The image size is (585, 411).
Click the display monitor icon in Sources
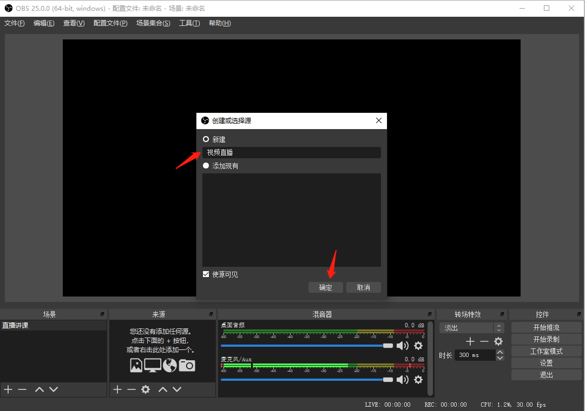point(153,365)
